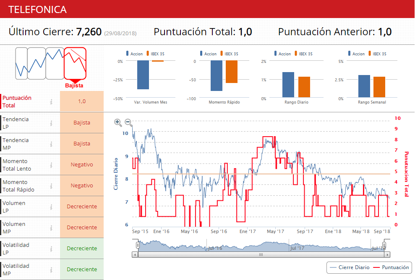Image resolution: width=415 pixels, height=280 pixels.
Task: Open info icon for Volatilidad LP
Action: (51, 249)
